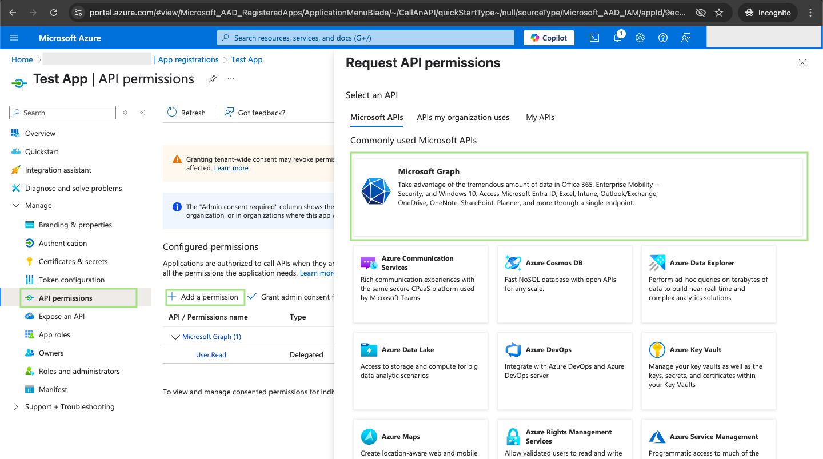823x459 pixels.
Task: Open the User.Read permission link
Action: [x=211, y=355]
